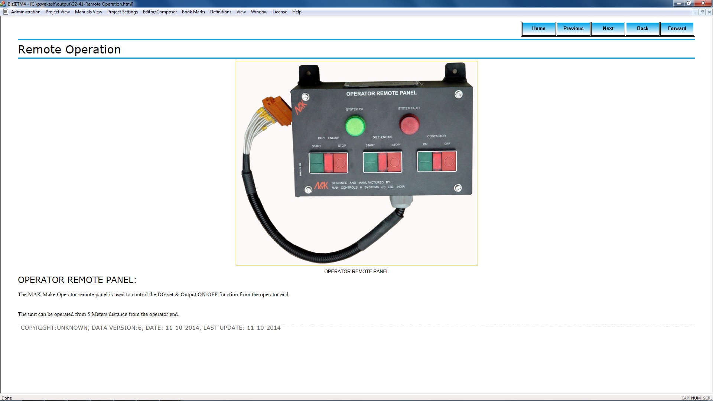Minimize the inner document window

click(694, 12)
